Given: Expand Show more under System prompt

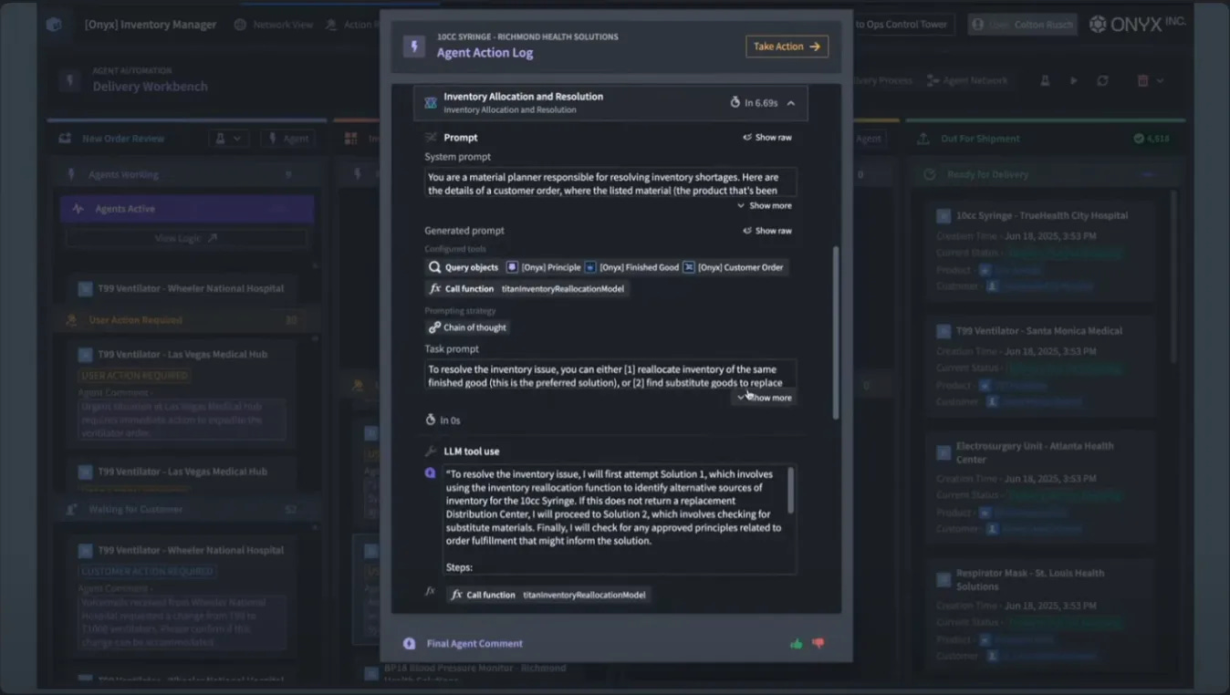Looking at the screenshot, I should (765, 206).
